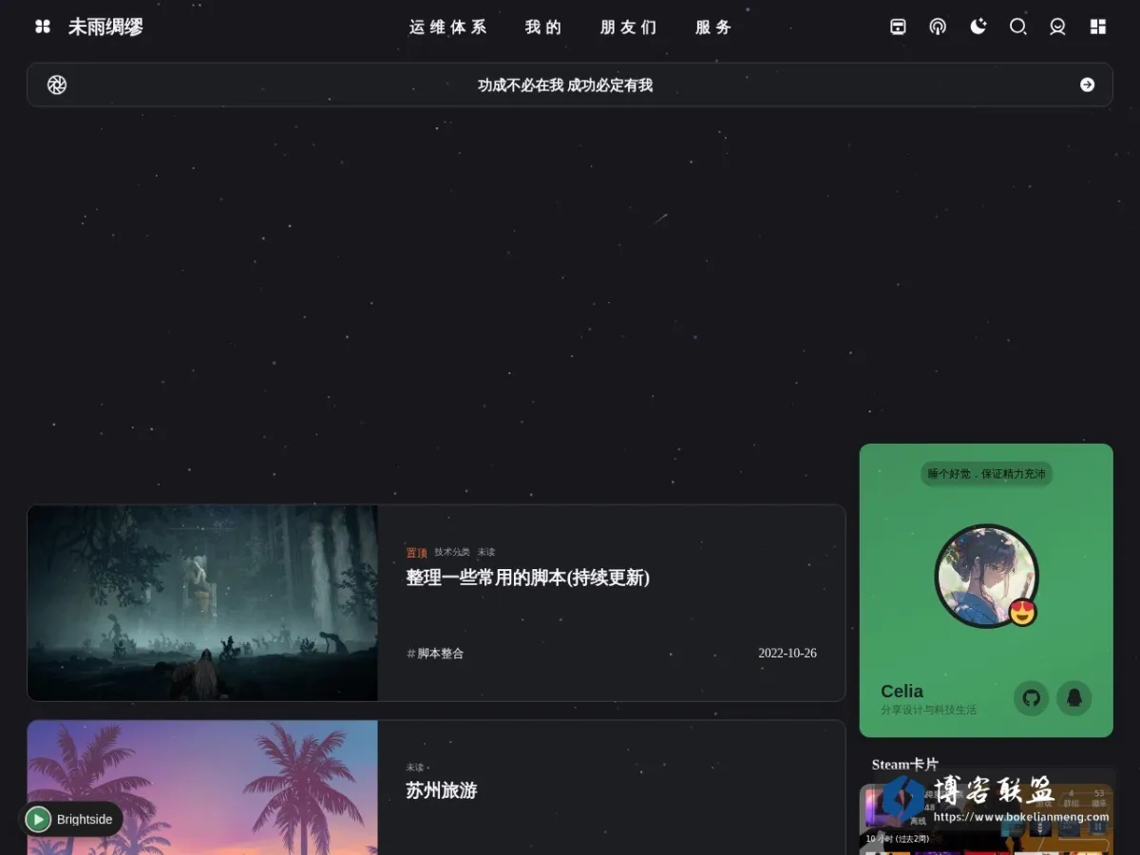The width and height of the screenshot is (1140, 855).
Task: Open the GitHub icon on author card
Action: point(1031,698)
